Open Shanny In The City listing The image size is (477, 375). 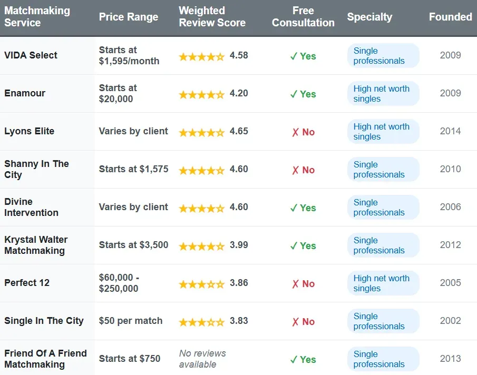click(36, 169)
